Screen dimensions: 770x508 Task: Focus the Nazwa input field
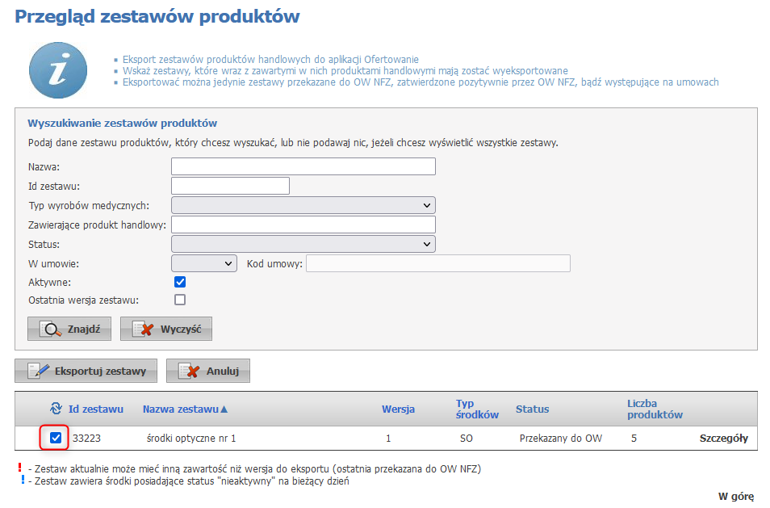tap(303, 166)
